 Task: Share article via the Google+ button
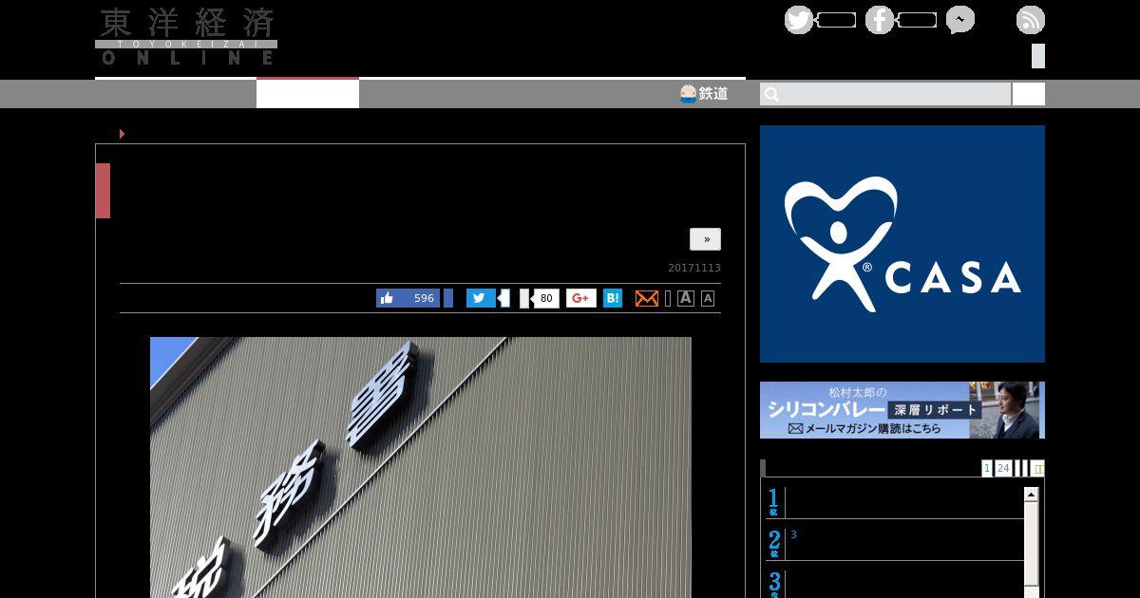(581, 298)
